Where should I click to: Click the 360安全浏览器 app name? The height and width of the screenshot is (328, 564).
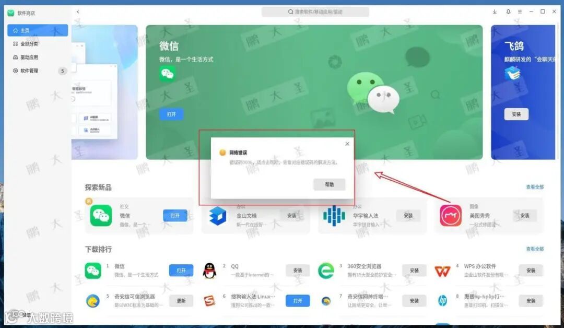pyautogui.click(x=365, y=266)
